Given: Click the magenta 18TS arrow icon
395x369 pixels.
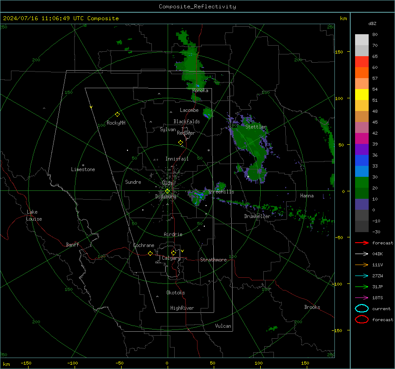Looking at the screenshot, I should point(362,298).
